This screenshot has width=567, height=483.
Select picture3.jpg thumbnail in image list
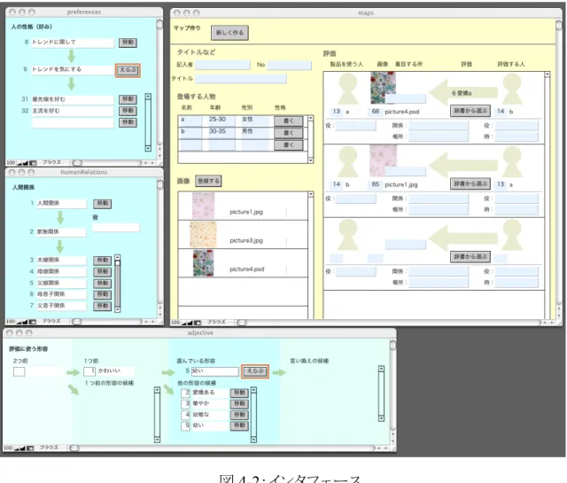pos(203,235)
